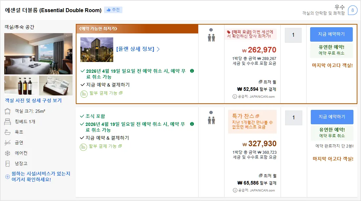Image resolution: width=361 pixels, height=201 pixels.
Task: Click the plus circle icon for facilities
Action: click(x=8, y=177)
